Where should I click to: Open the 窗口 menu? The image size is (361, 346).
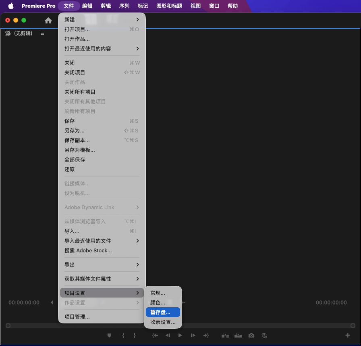tap(214, 6)
